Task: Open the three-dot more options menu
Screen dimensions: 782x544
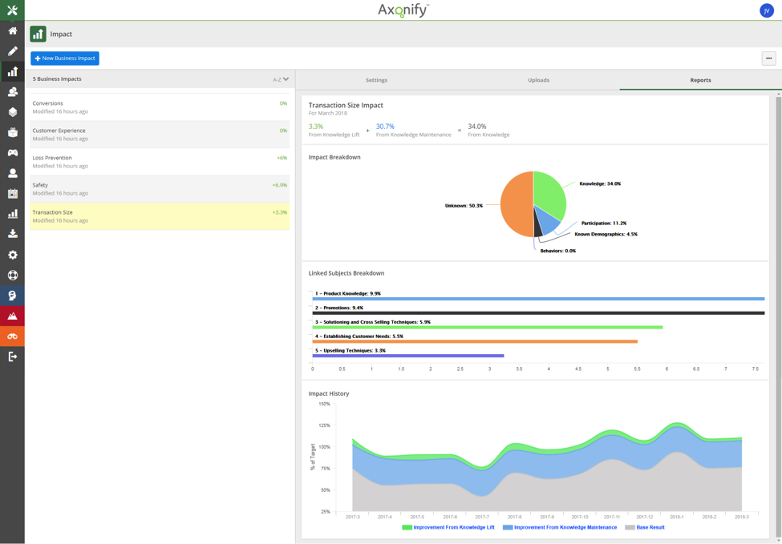Action: click(x=768, y=58)
